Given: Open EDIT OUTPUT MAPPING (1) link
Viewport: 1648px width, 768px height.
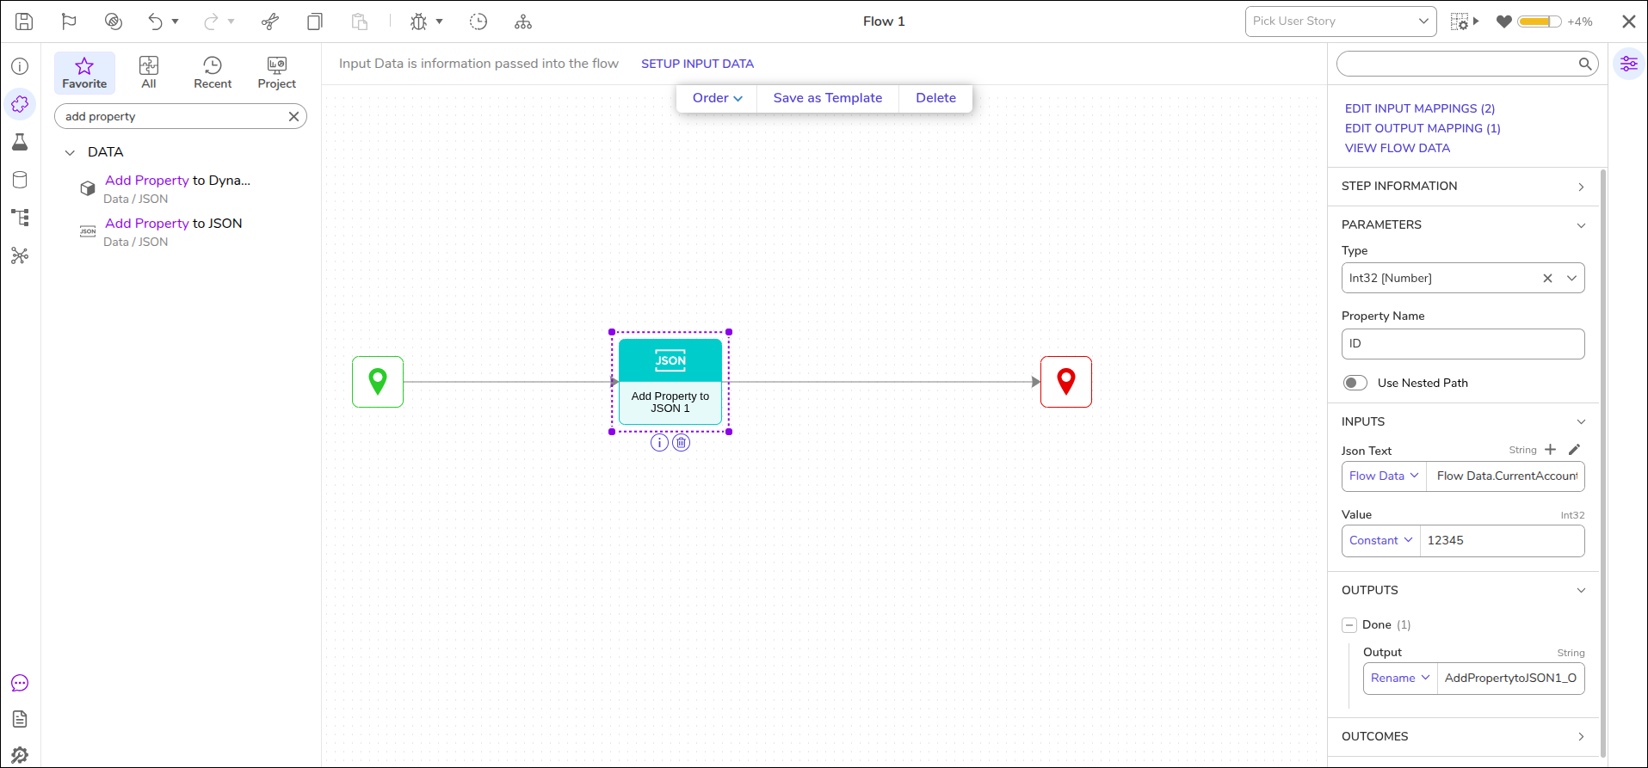Looking at the screenshot, I should coord(1423,128).
